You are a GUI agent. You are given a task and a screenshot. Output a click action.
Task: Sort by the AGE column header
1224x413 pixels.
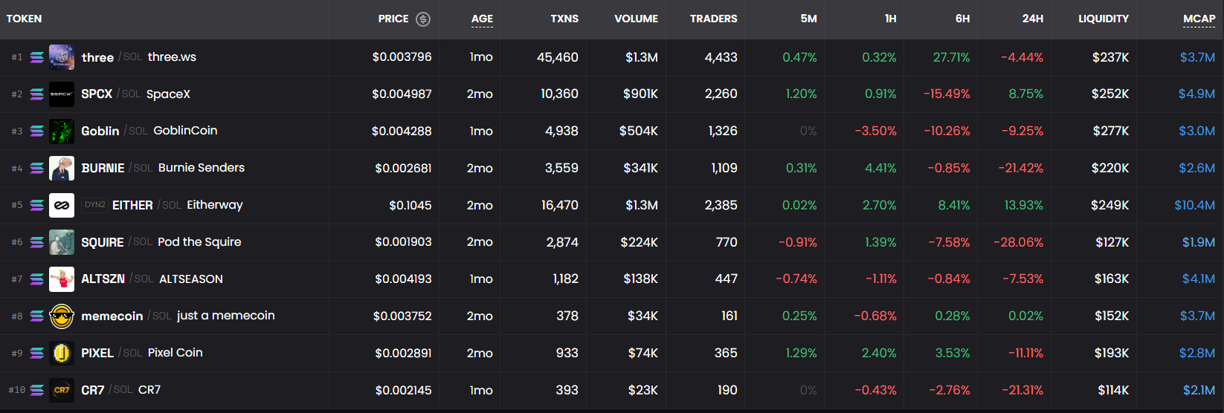(482, 19)
